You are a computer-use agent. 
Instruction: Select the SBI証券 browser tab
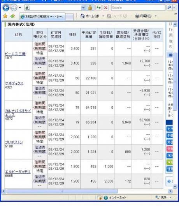[42, 17]
